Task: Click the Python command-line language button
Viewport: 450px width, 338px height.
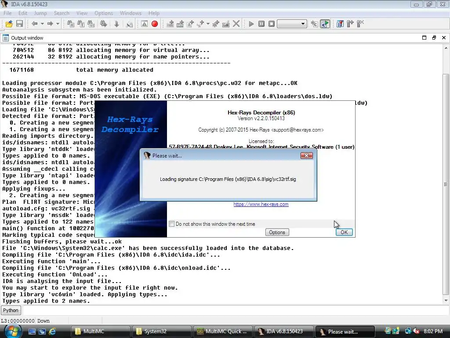Action: coord(11,310)
